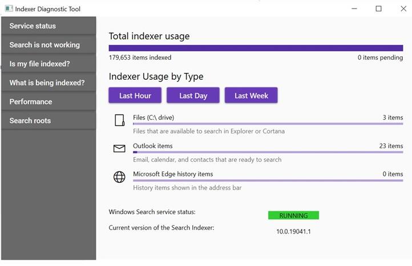Open the Performance section
The height and width of the screenshot is (266, 412).
click(49, 101)
